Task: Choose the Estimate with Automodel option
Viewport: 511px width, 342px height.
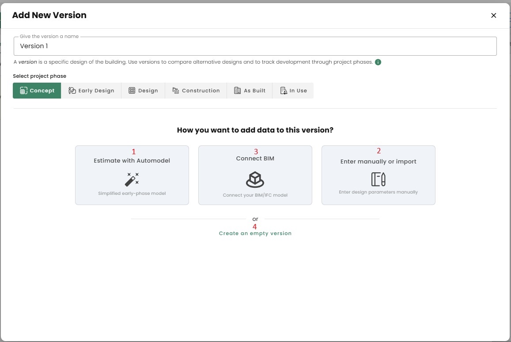Action: (132, 161)
